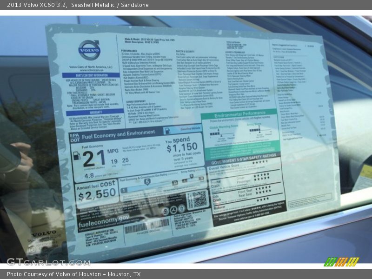
Task: Click the AUDIO EQUIPMENT section heading
Action: click(136, 101)
